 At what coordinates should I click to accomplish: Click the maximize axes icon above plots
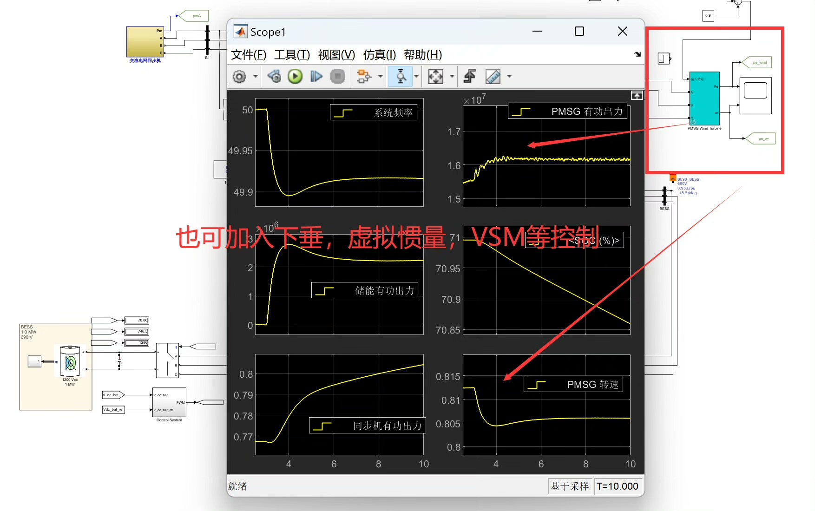tap(637, 95)
